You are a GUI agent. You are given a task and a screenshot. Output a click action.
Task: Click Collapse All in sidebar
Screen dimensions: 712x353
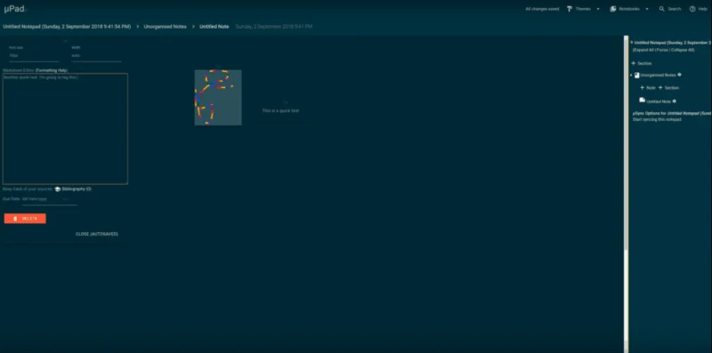pyautogui.click(x=682, y=50)
